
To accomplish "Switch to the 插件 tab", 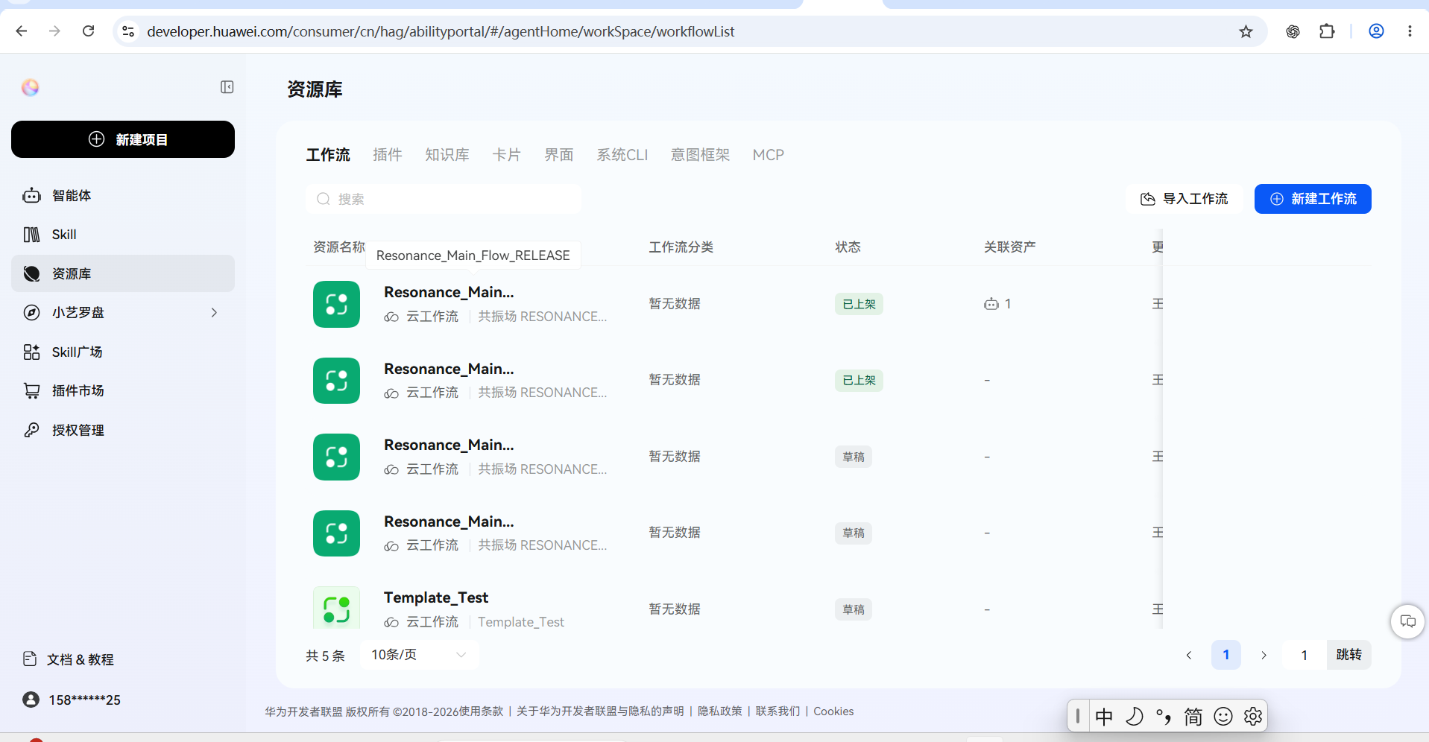I will click(x=388, y=155).
